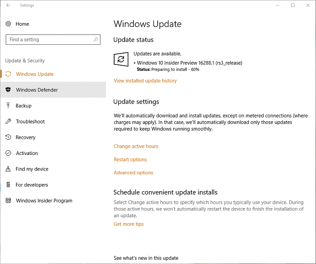Maximize the Settings window
This screenshot has width=316, height=264.
tap(293, 5)
